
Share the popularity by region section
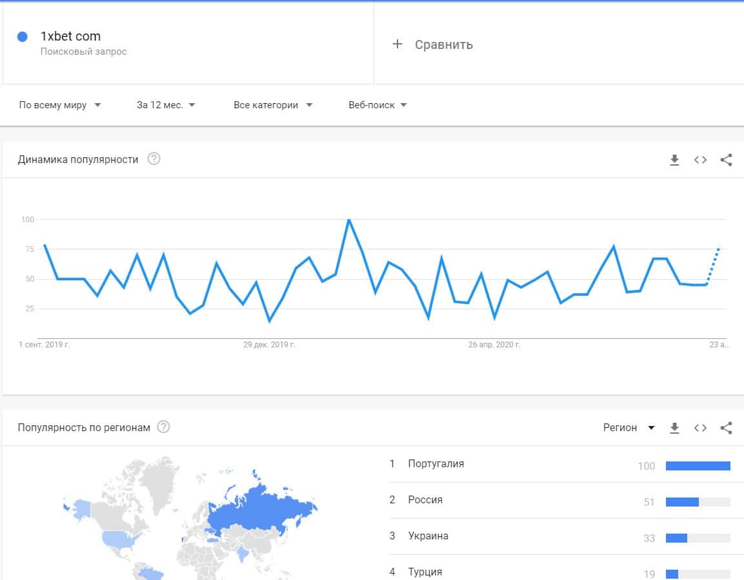click(x=726, y=428)
